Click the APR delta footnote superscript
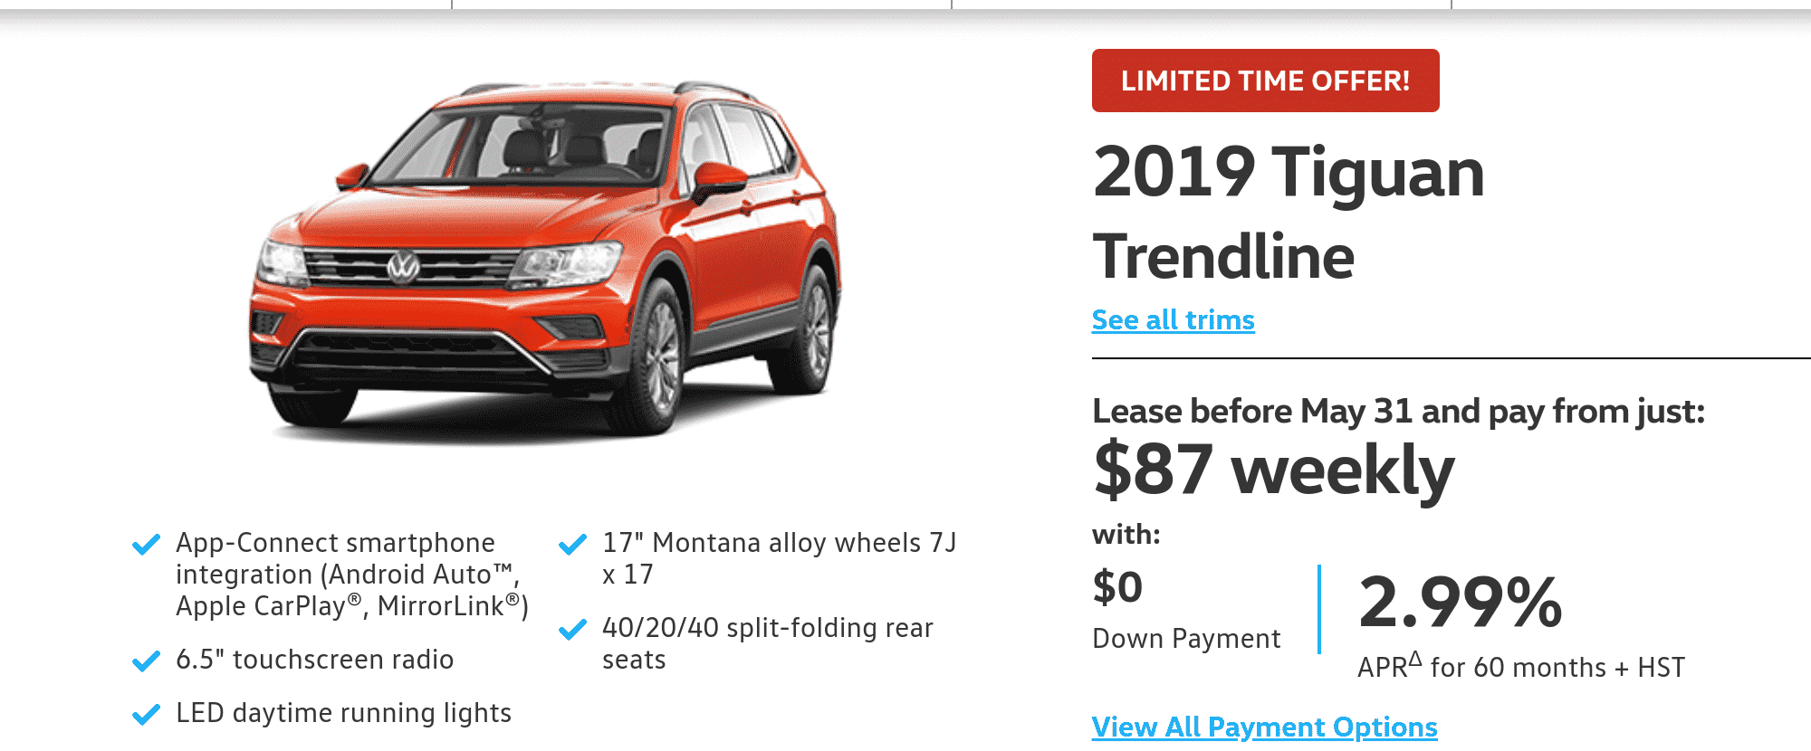1811x751 pixels. click(1415, 659)
